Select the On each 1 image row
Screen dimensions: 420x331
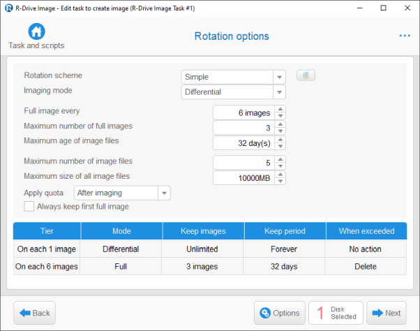click(210, 249)
